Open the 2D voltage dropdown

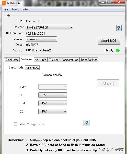pos(53,111)
